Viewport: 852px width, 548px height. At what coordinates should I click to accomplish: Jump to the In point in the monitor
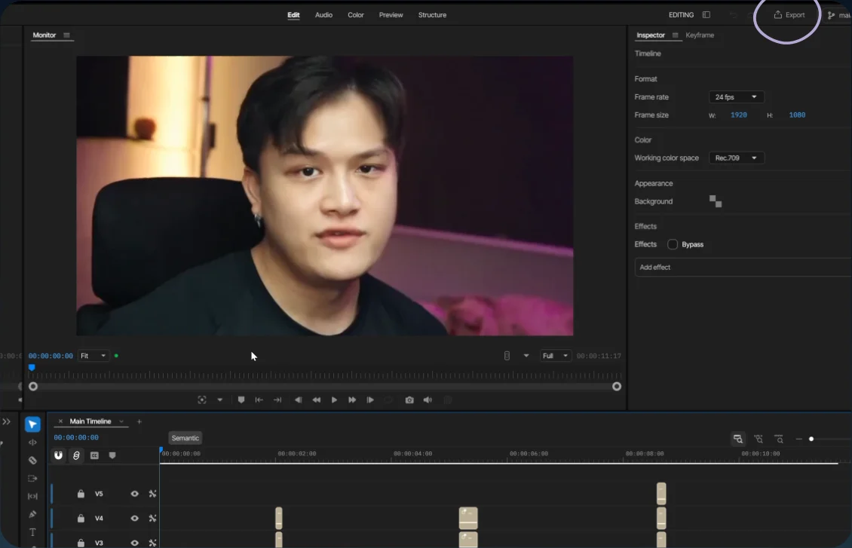(259, 400)
